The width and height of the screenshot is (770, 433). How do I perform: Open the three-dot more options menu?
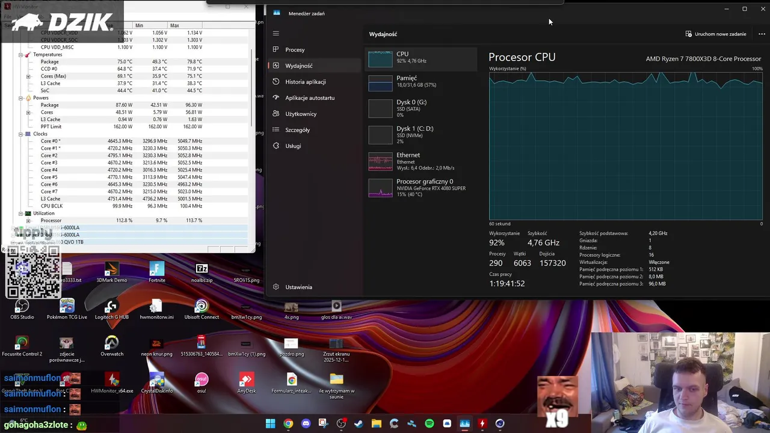tap(762, 34)
